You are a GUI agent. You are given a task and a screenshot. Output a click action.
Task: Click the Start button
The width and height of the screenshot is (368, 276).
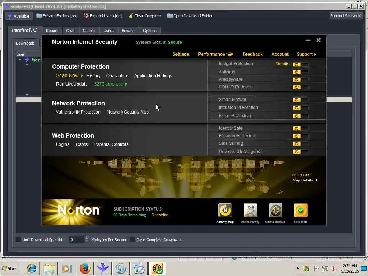10,268
